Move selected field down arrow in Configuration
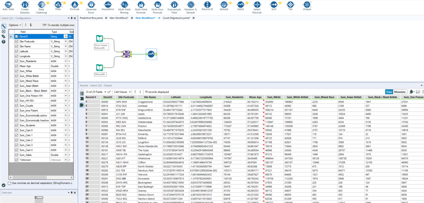The width and height of the screenshot is (424, 203). coord(31,25)
